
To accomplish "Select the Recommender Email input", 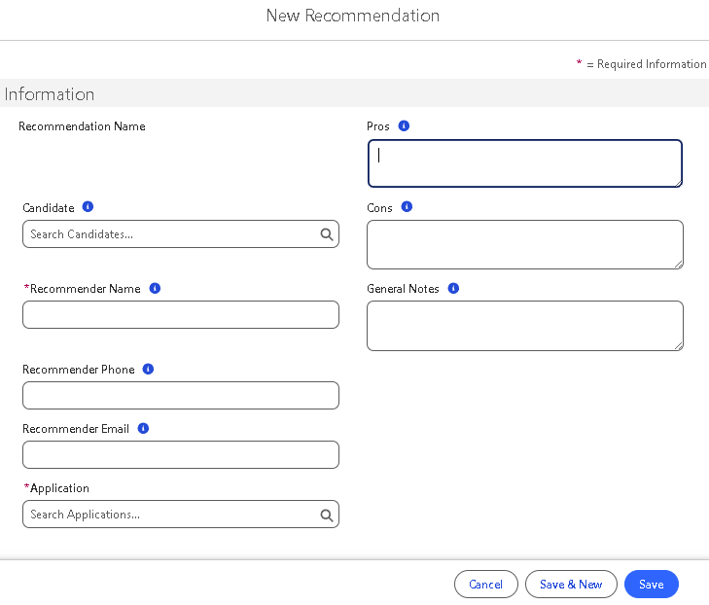I will click(x=181, y=455).
